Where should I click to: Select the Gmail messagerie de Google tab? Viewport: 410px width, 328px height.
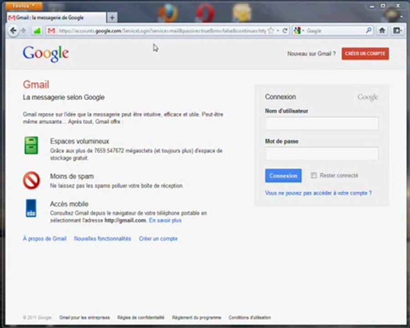[57, 17]
